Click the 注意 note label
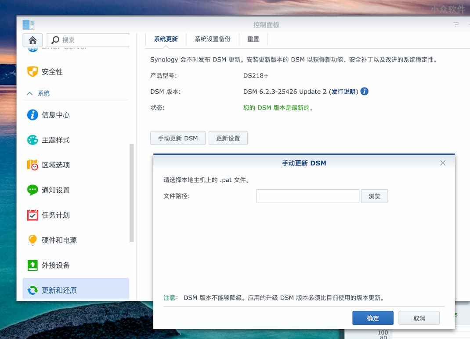 [170, 298]
